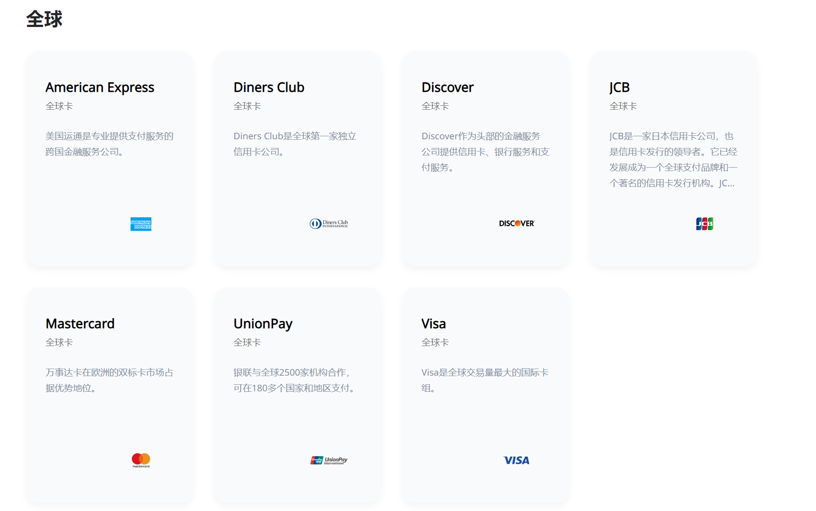The image size is (816, 511).
Task: Click the JCB logo icon
Action: point(705,224)
